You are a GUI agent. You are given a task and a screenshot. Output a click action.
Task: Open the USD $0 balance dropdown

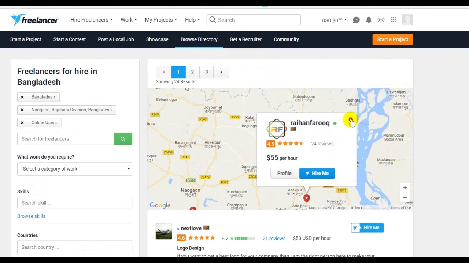(334, 20)
